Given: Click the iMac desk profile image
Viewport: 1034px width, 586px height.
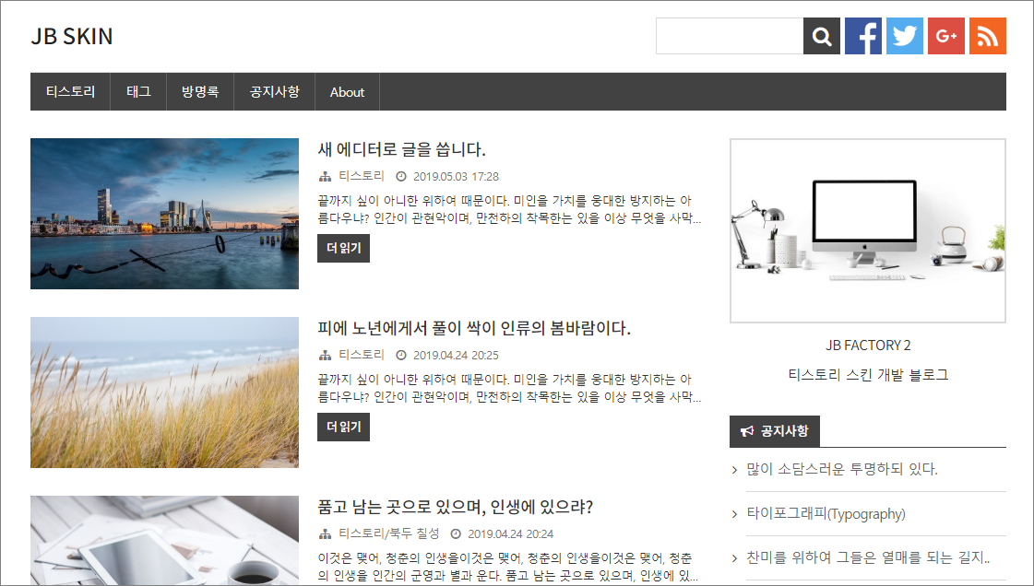Looking at the screenshot, I should pyautogui.click(x=868, y=230).
